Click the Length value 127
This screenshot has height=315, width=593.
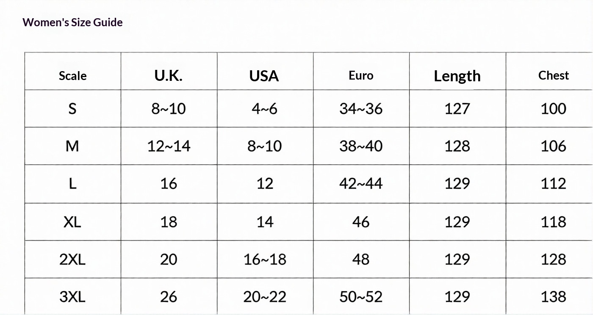click(x=457, y=109)
